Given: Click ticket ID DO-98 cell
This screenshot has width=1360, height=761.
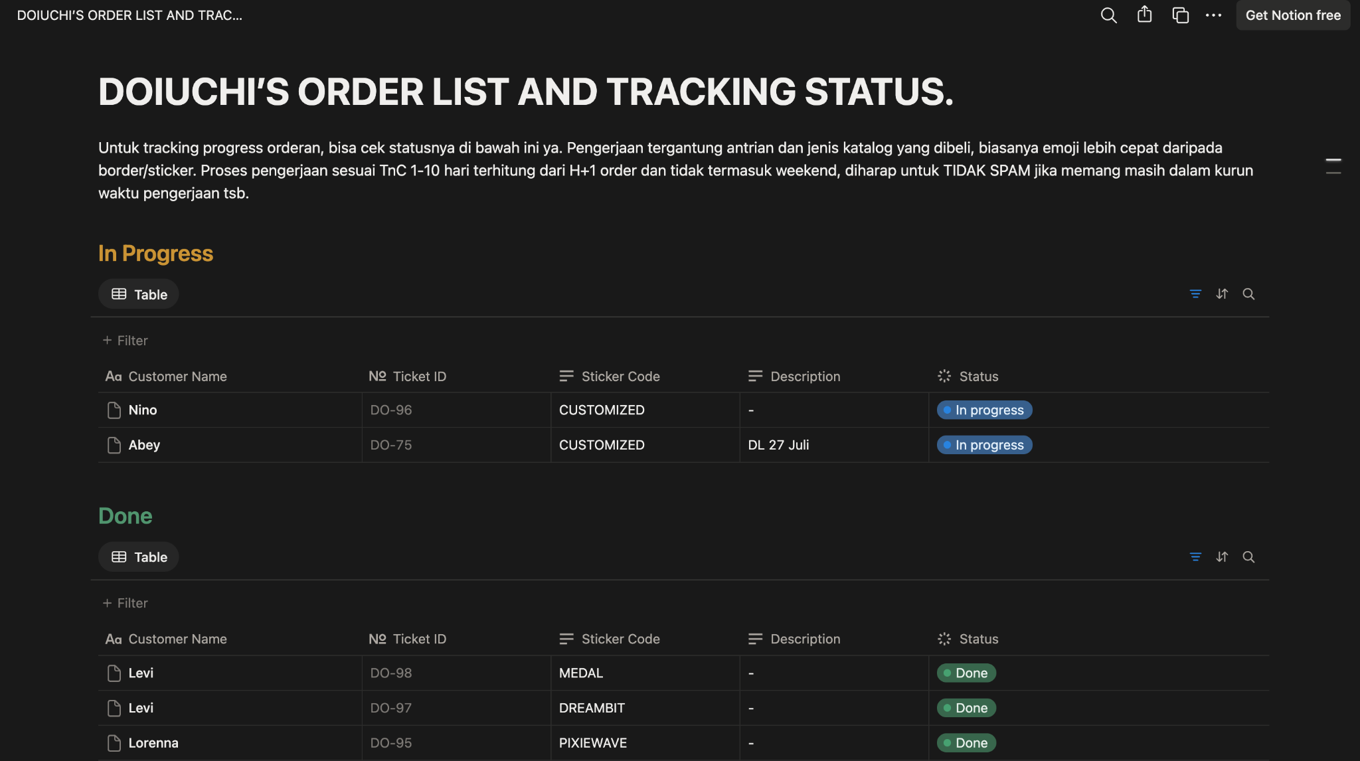Looking at the screenshot, I should click(456, 673).
